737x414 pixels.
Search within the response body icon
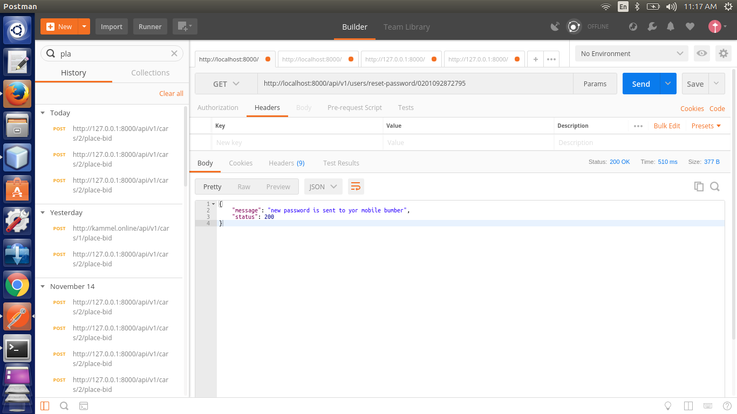tap(715, 187)
